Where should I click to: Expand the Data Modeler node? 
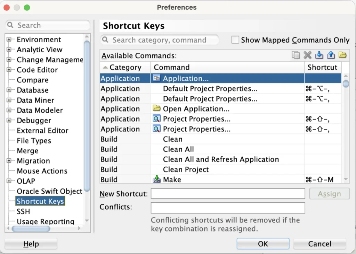9,110
